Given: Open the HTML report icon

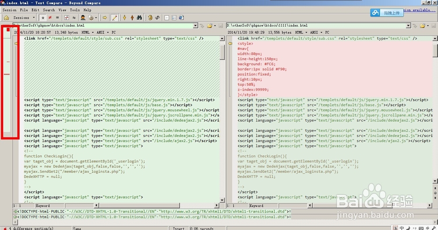Looking at the screenshot, I should tap(181, 18).
